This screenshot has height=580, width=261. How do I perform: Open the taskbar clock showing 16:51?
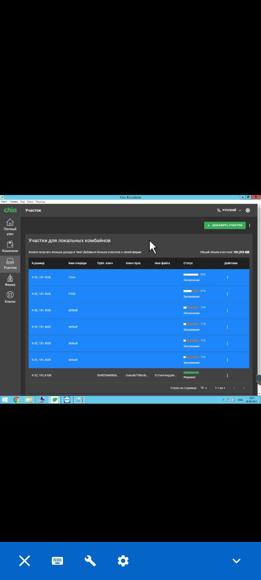click(251, 400)
